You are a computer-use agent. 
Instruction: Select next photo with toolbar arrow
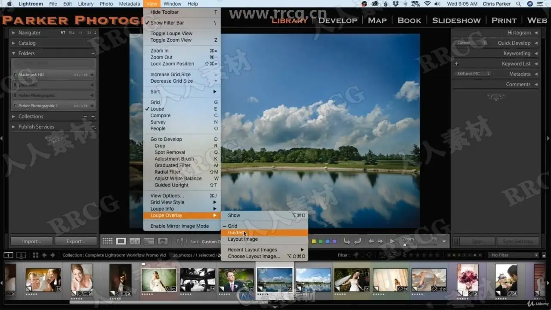pyautogui.click(x=381, y=242)
